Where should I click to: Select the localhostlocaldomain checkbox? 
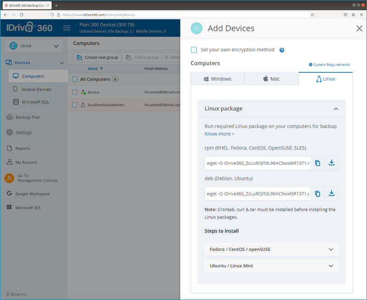pos(75,105)
